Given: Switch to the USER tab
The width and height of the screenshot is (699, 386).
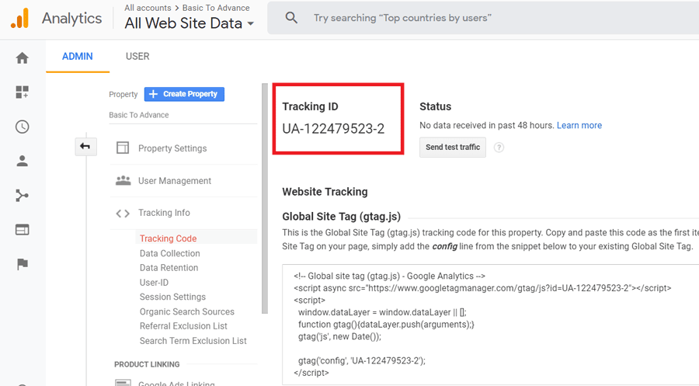Looking at the screenshot, I should point(137,57).
